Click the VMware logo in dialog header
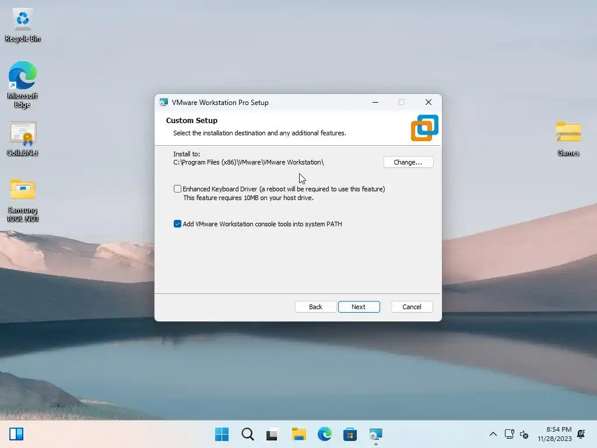Viewport: 597px width, 448px height. click(x=424, y=128)
